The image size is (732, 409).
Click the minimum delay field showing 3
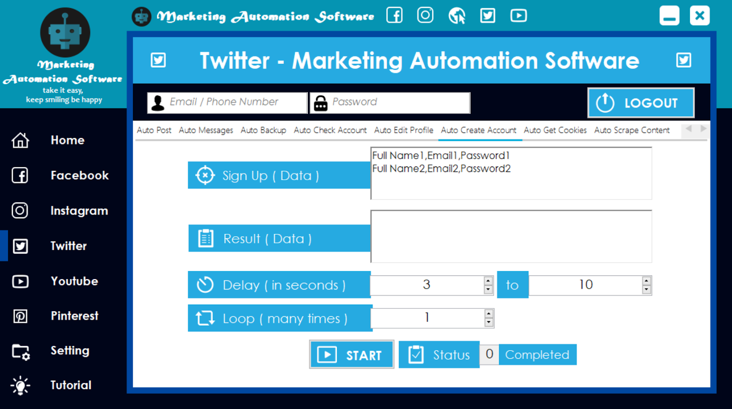coord(426,285)
